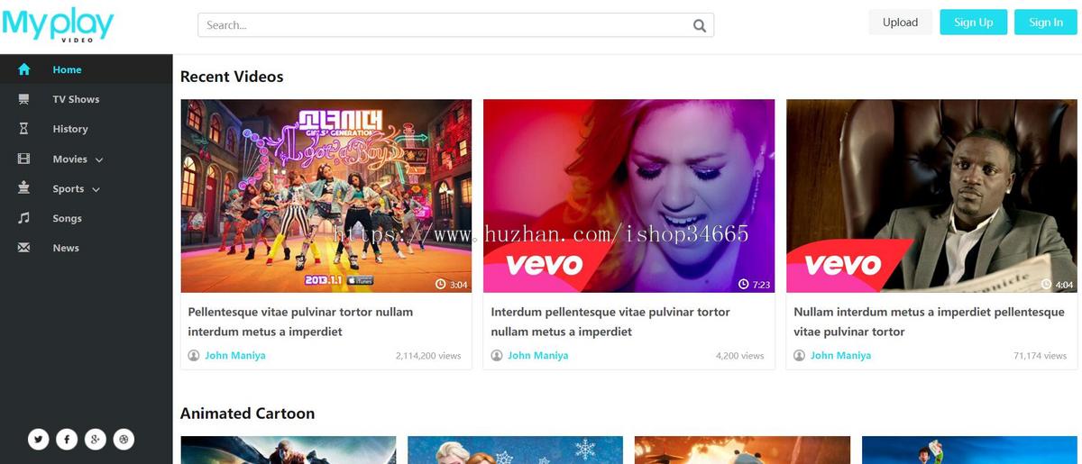Open the Google Plus social icon
The image size is (1082, 464).
tap(96, 439)
